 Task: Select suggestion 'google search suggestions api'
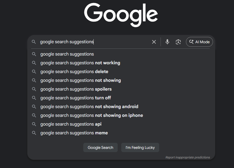(71, 124)
